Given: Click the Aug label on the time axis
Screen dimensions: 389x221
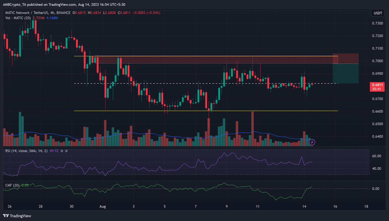Looking at the screenshot, I should coord(103,206).
